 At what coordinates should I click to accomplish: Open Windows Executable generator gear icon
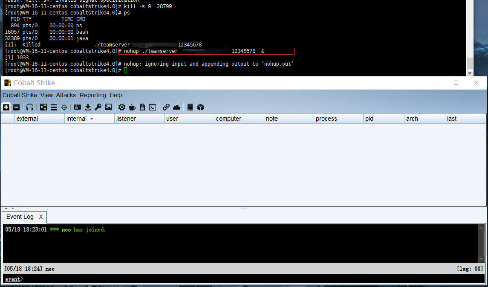[x=122, y=107]
